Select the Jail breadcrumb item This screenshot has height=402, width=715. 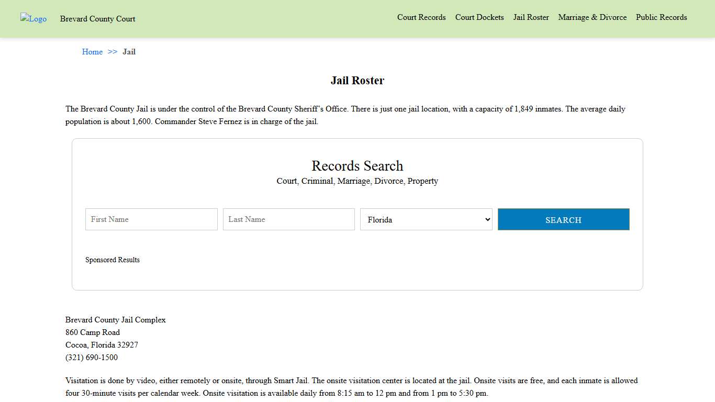pyautogui.click(x=129, y=52)
